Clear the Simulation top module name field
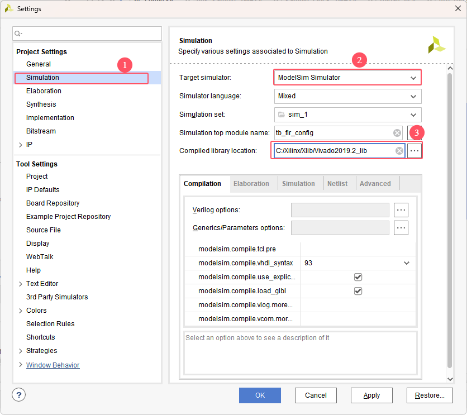 click(397, 133)
